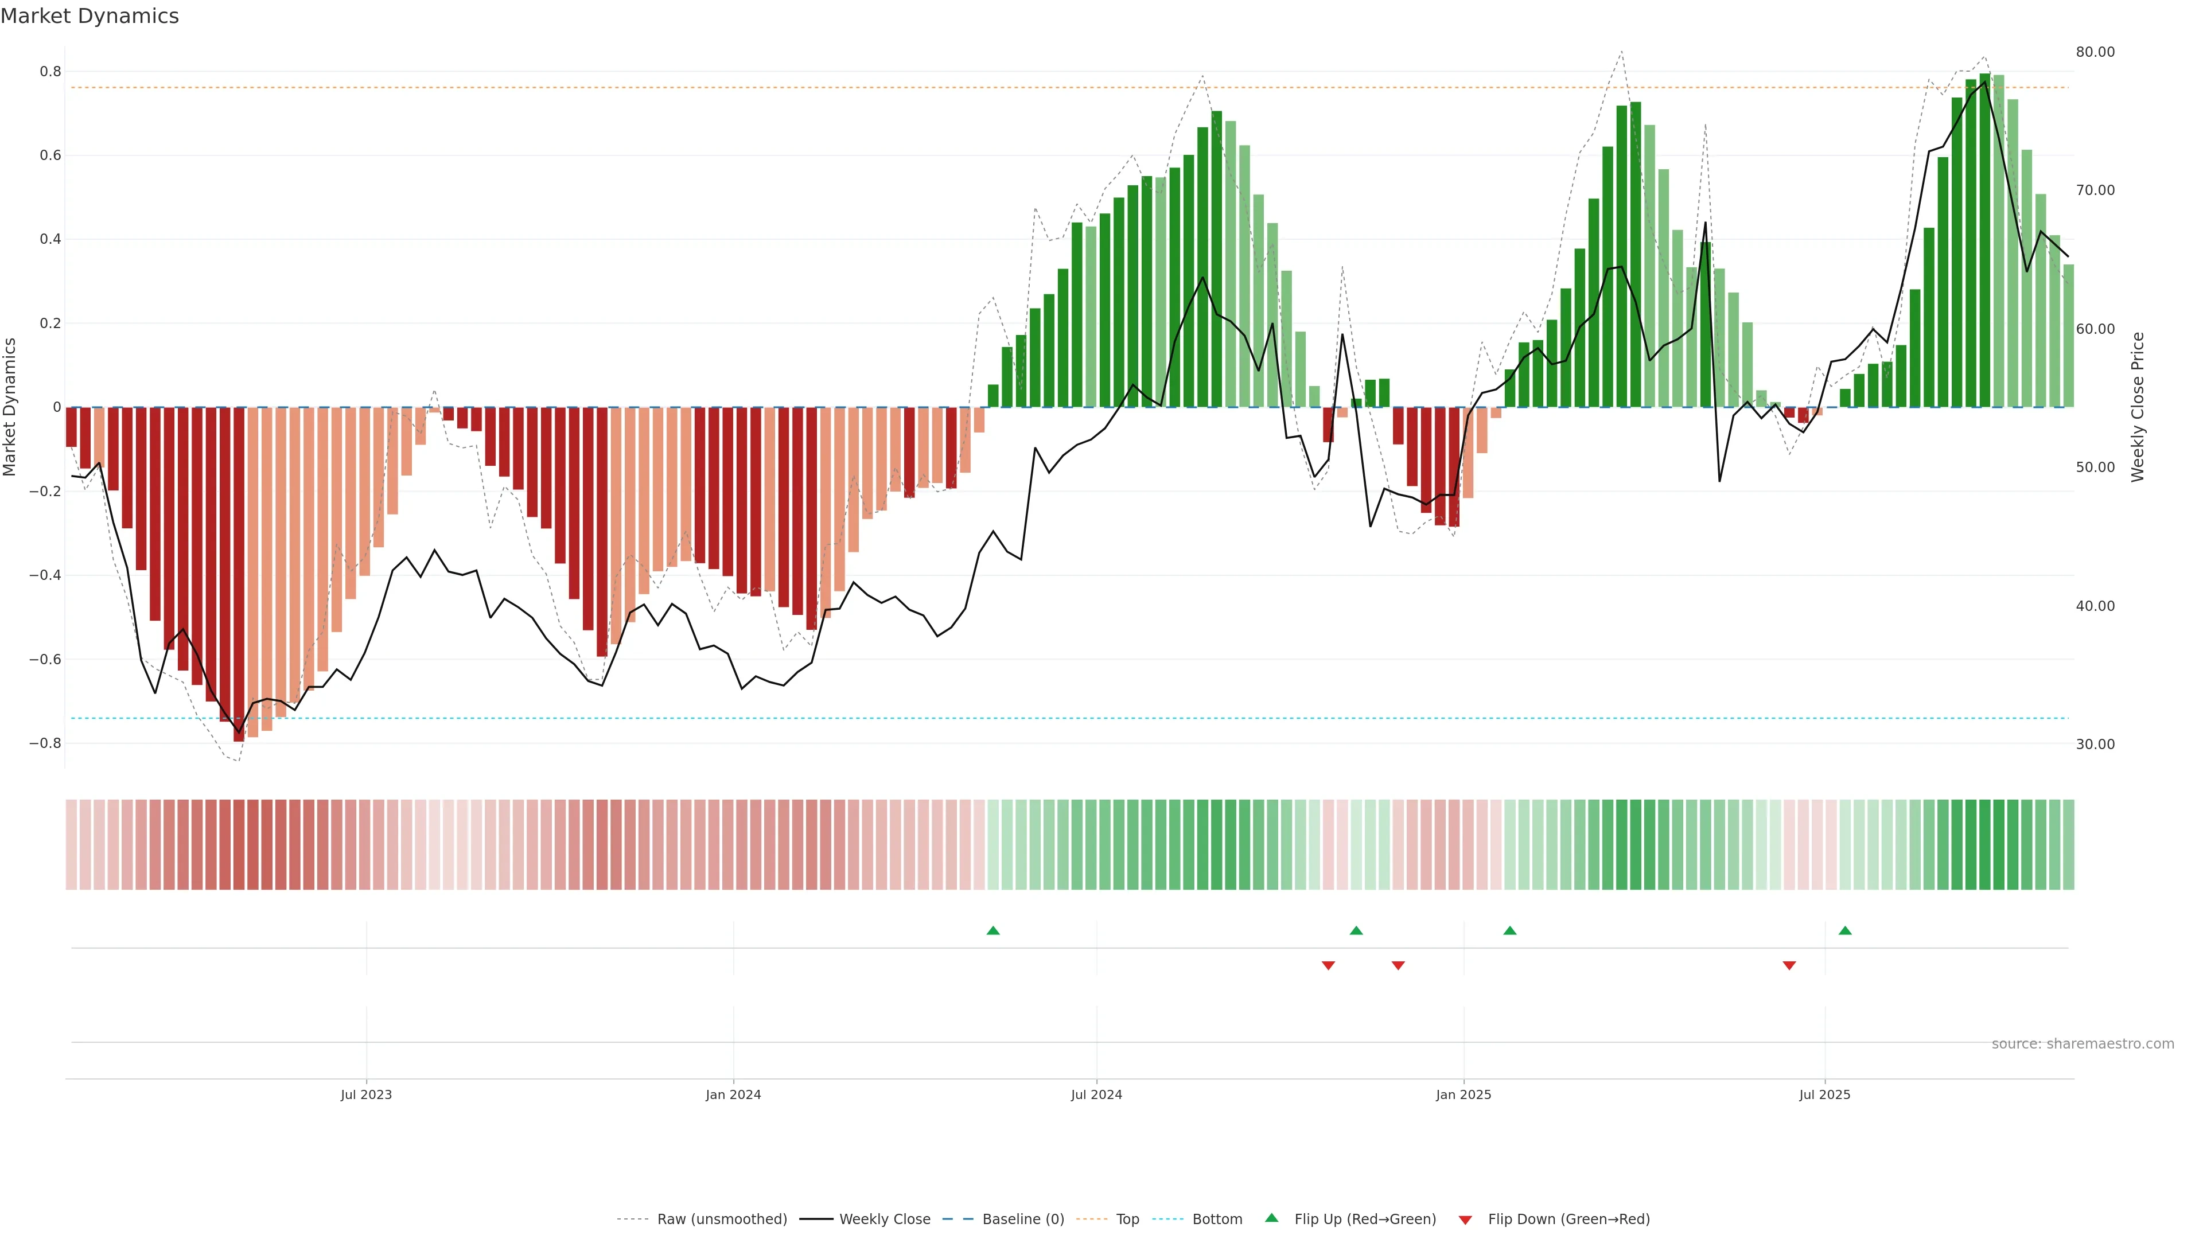Click the Jul 2024 x-axis label
Image resolution: width=2203 pixels, height=1239 pixels.
[1096, 1094]
